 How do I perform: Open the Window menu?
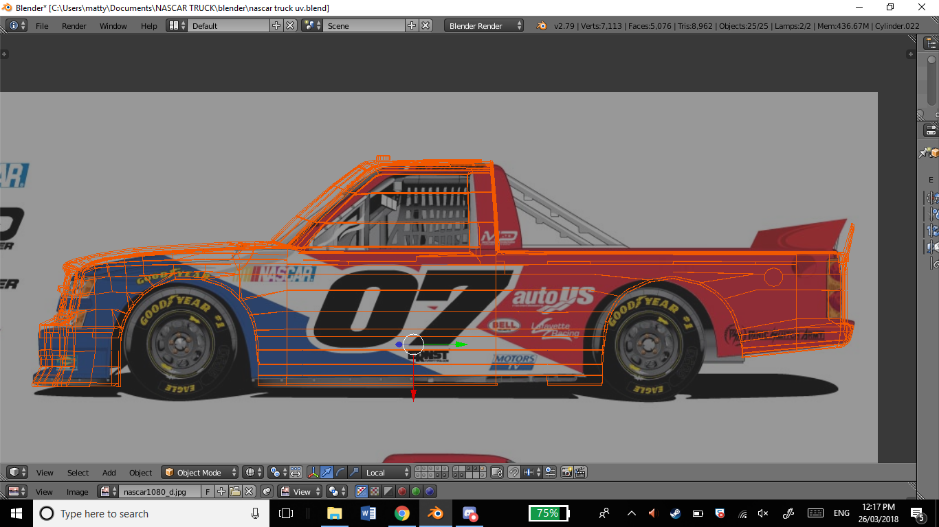tap(113, 25)
